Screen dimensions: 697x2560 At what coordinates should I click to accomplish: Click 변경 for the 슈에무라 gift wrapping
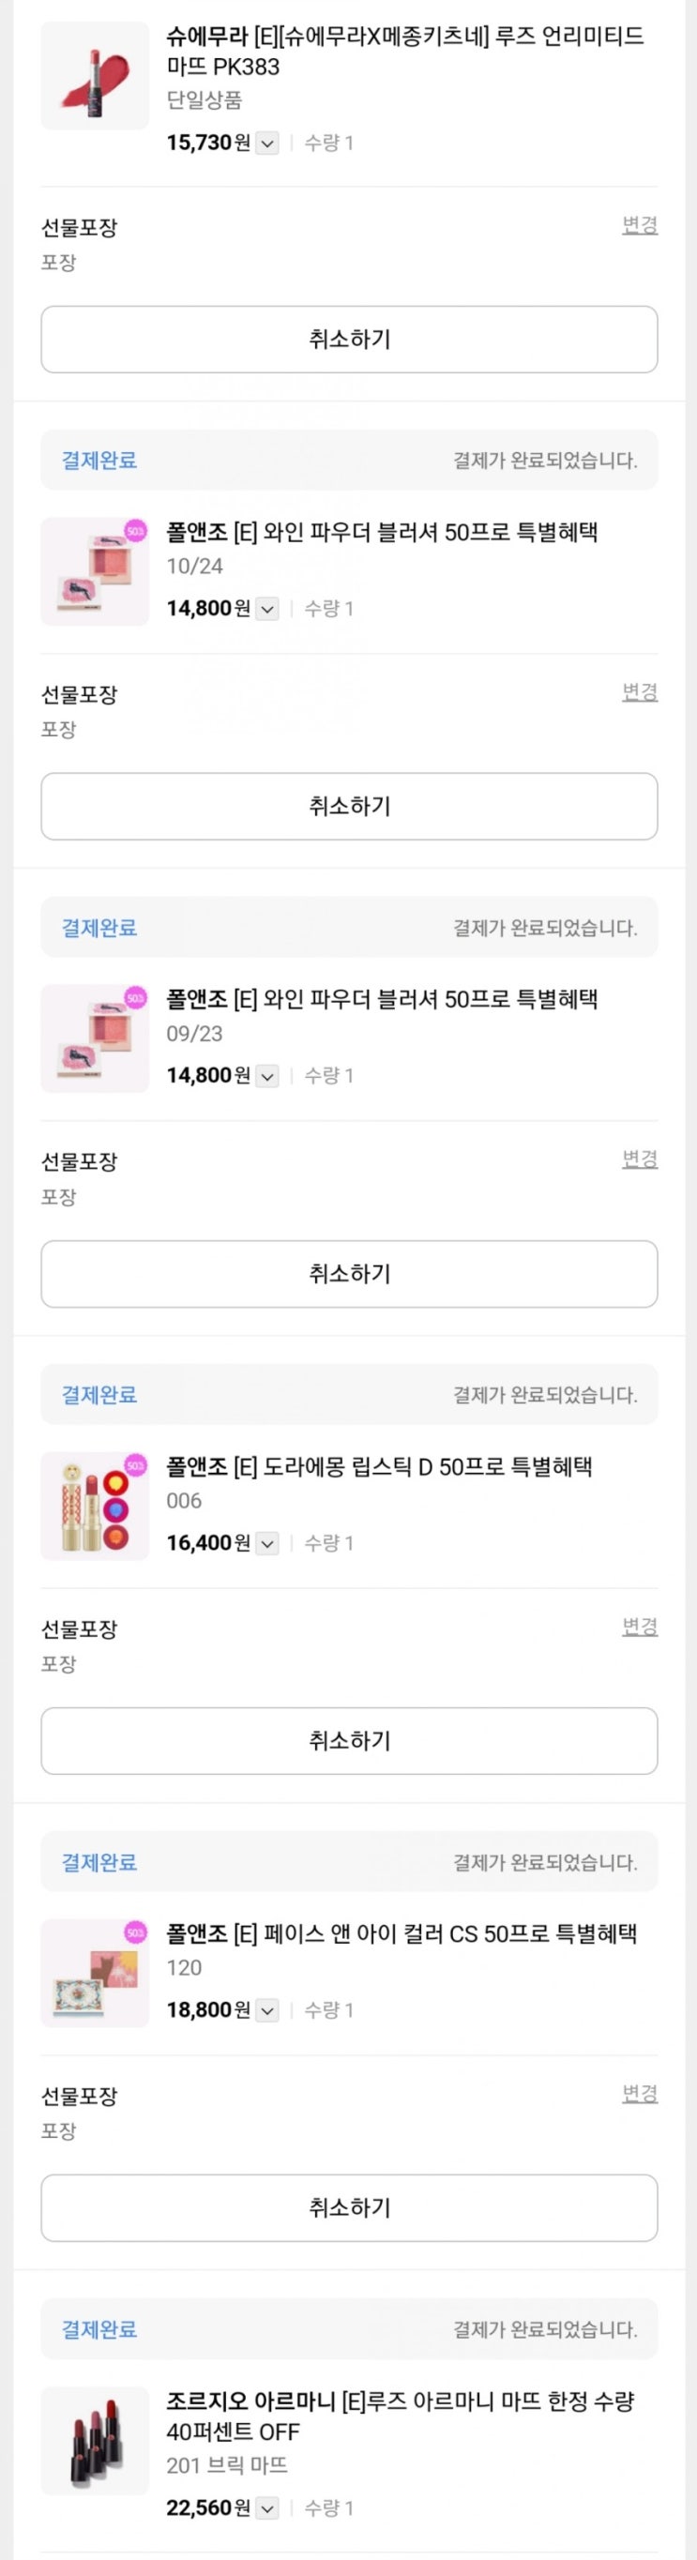pos(640,225)
